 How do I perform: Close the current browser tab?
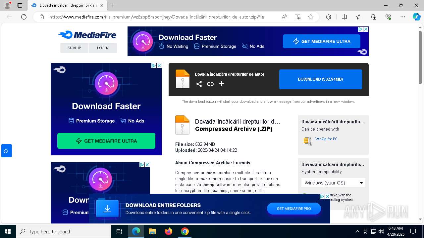[102, 5]
